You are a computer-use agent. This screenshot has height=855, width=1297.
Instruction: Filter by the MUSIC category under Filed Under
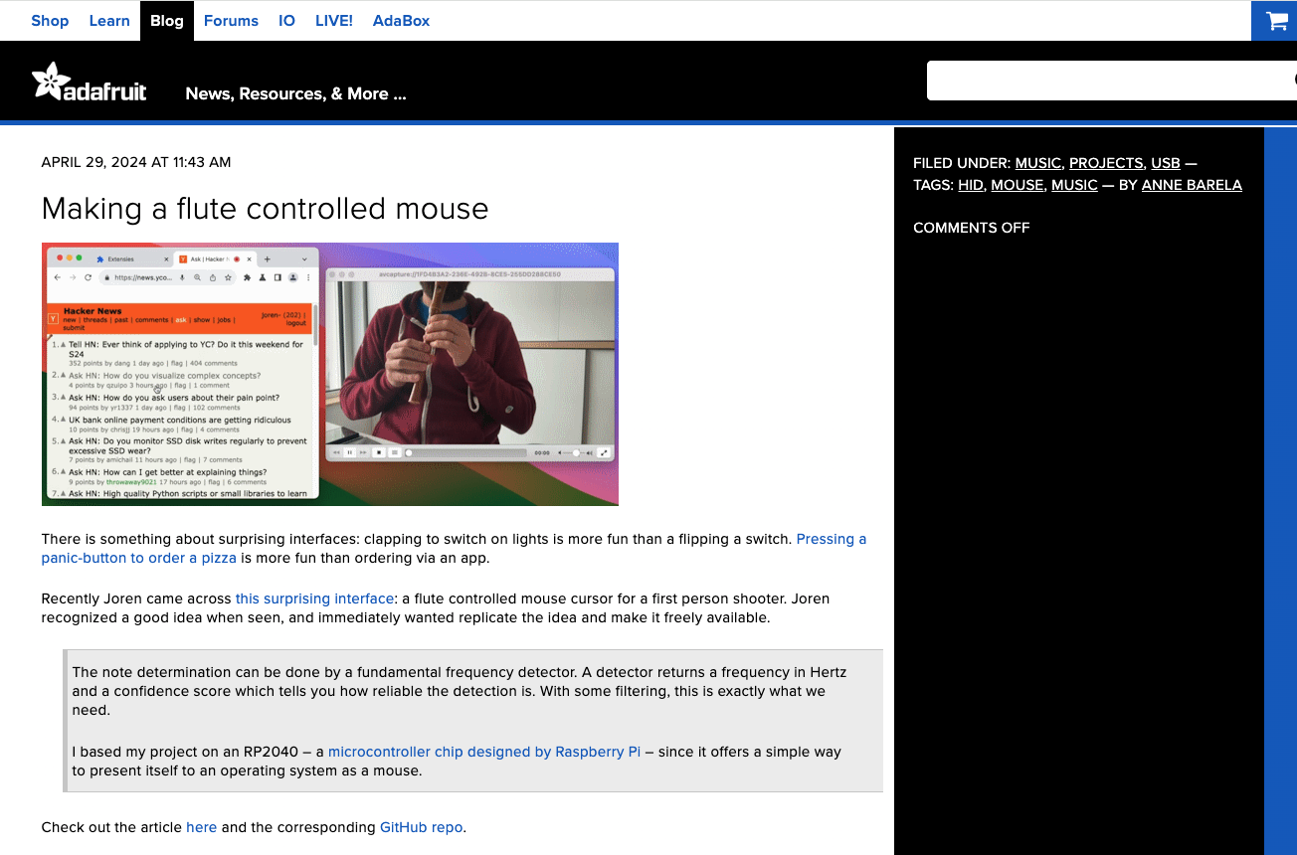(1037, 163)
